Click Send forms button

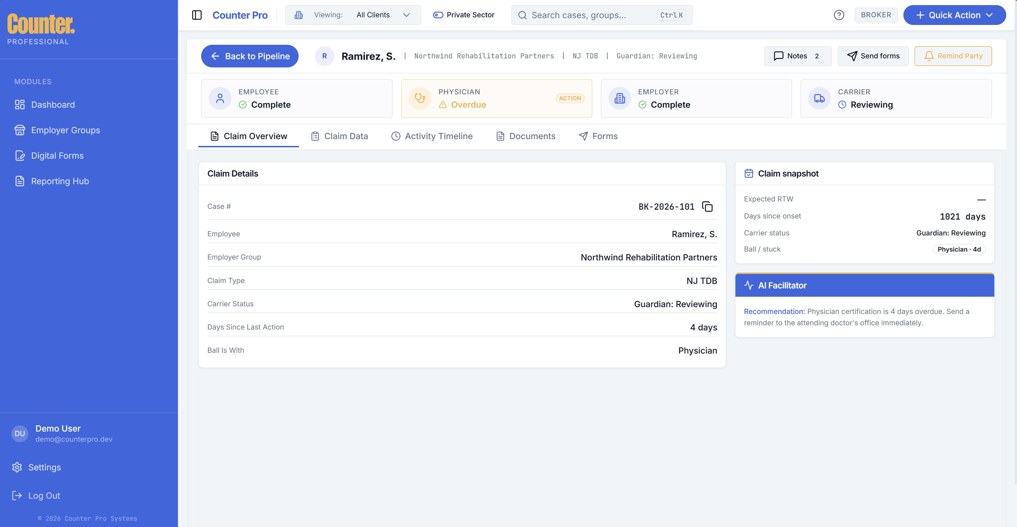click(873, 56)
